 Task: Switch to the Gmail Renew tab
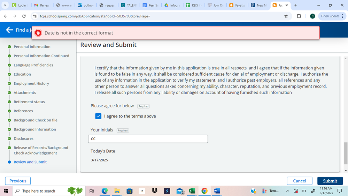point(42,5)
